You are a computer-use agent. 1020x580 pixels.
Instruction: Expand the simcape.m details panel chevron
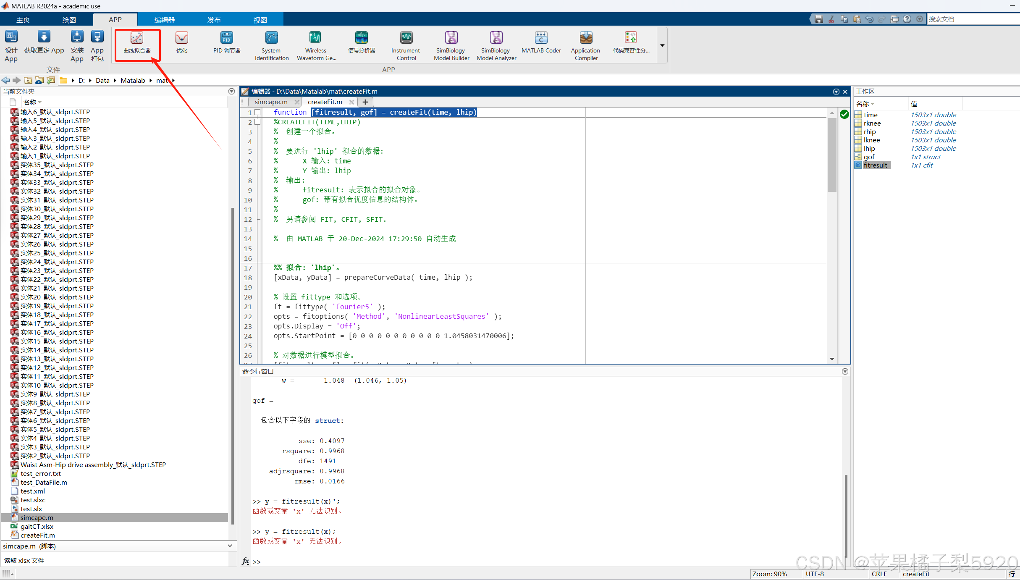(230, 546)
